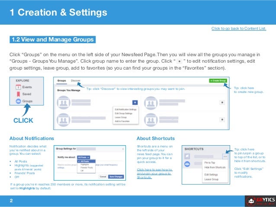The height and width of the screenshot is (207, 276).
Task: Click the flag page icon in Shortcuts
Action: tap(187, 156)
